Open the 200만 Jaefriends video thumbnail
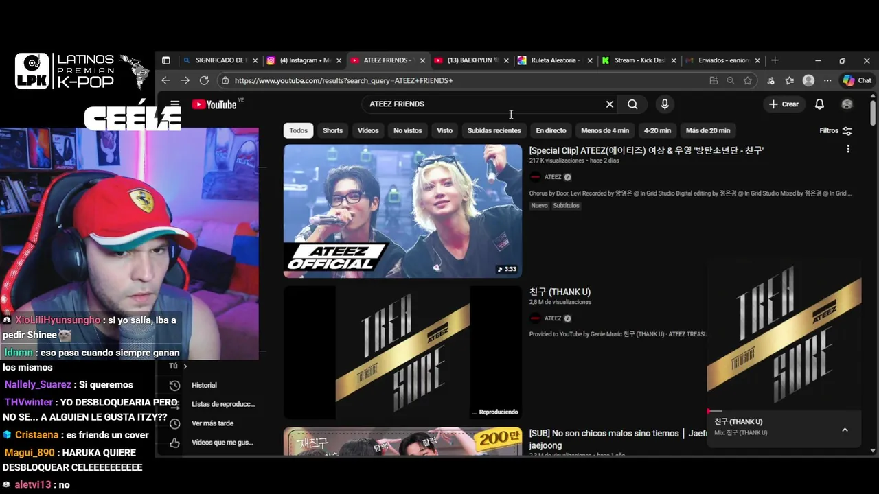 (x=402, y=441)
